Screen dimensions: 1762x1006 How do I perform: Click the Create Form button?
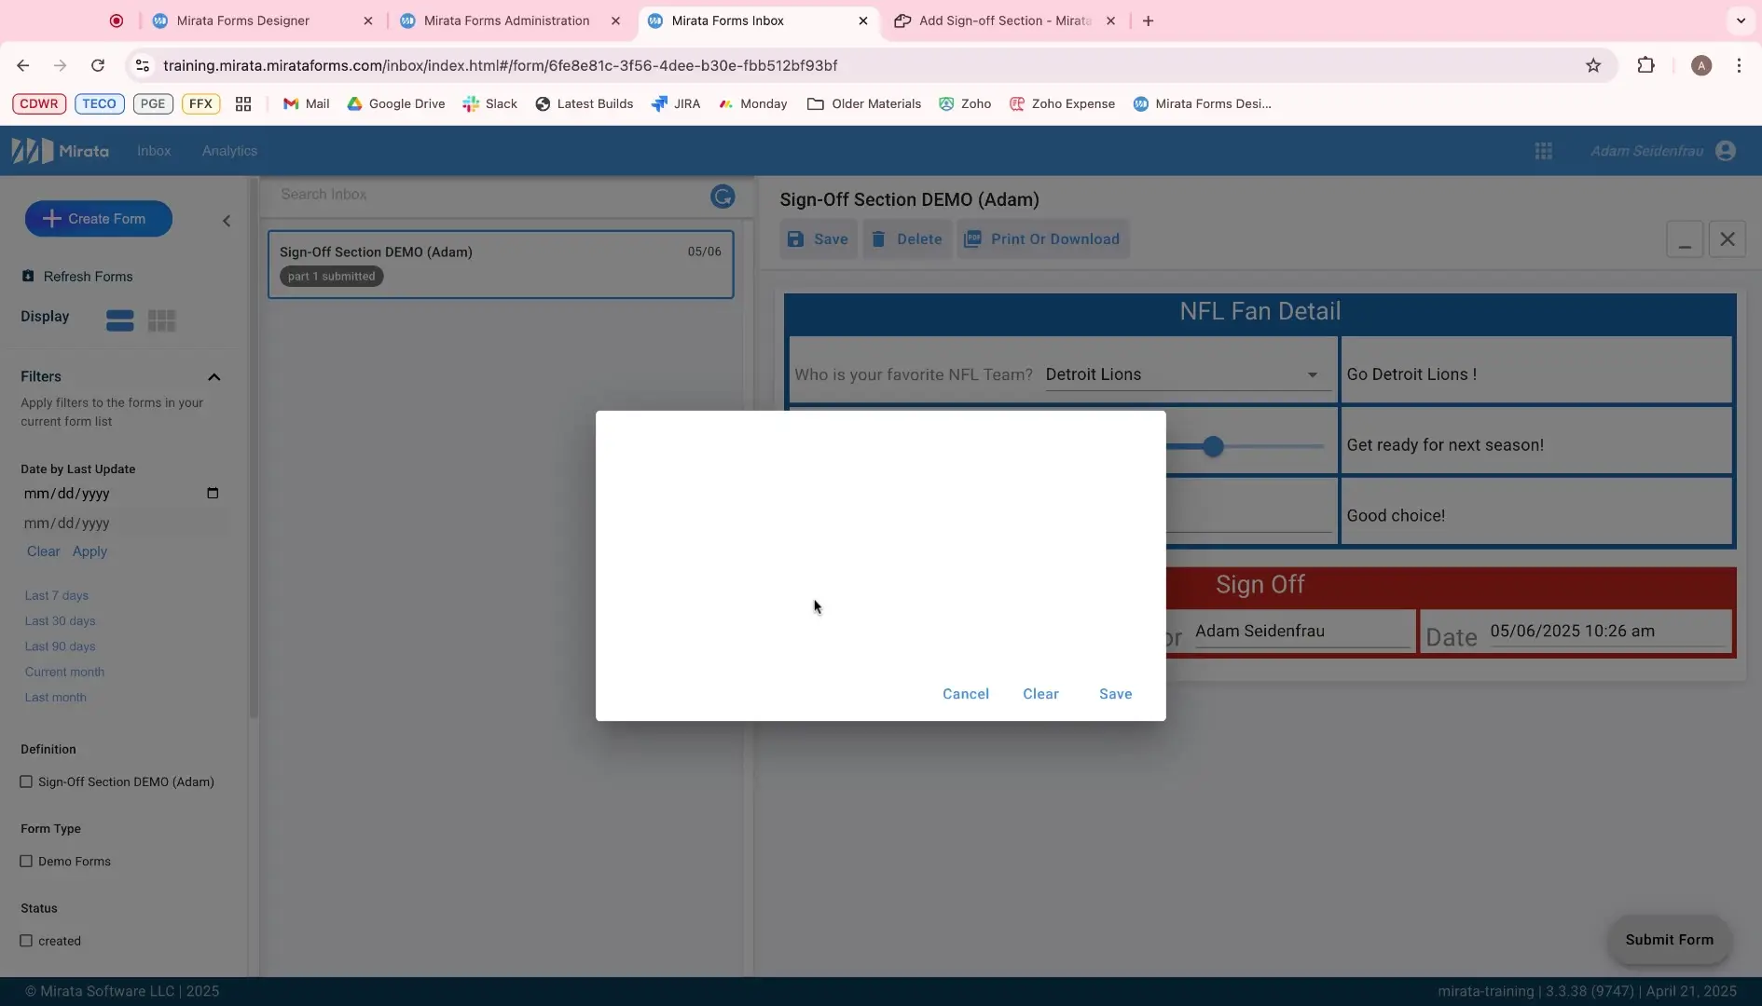98,218
